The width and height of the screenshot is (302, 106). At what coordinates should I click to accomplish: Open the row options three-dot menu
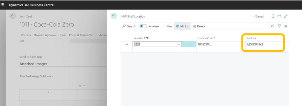(x=189, y=45)
